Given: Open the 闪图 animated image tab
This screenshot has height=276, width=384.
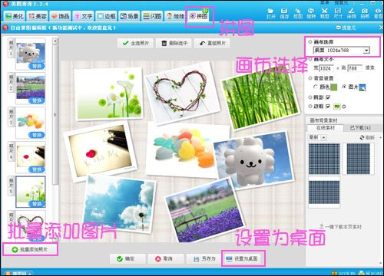Looking at the screenshot, I should click(152, 16).
